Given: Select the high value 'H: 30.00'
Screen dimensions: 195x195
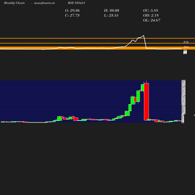Looking at the screenshot, I should coord(112,11).
